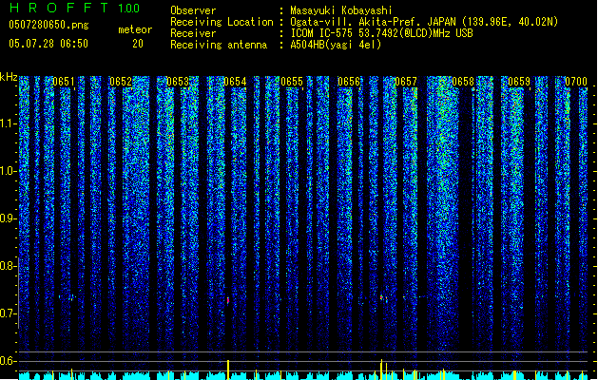The height and width of the screenshot is (380, 598).
Task: Click the tall yellow level spike before 0657
Action: pyautogui.click(x=381, y=369)
